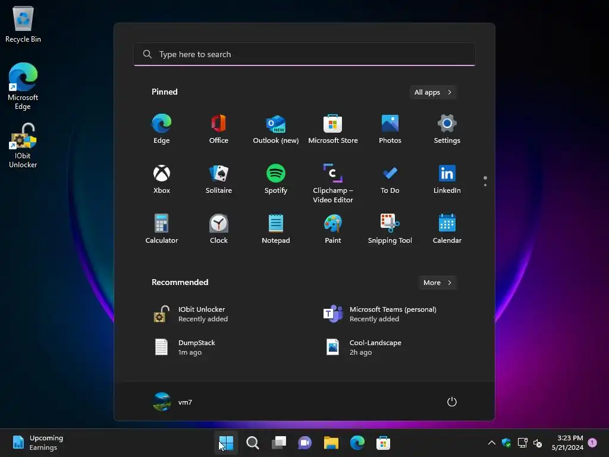The height and width of the screenshot is (457, 609).
Task: Open Outlook (new) app
Action: point(276,129)
